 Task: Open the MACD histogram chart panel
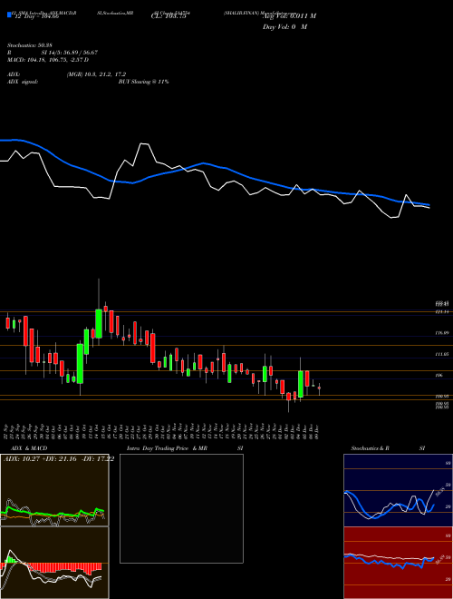[54, 563]
